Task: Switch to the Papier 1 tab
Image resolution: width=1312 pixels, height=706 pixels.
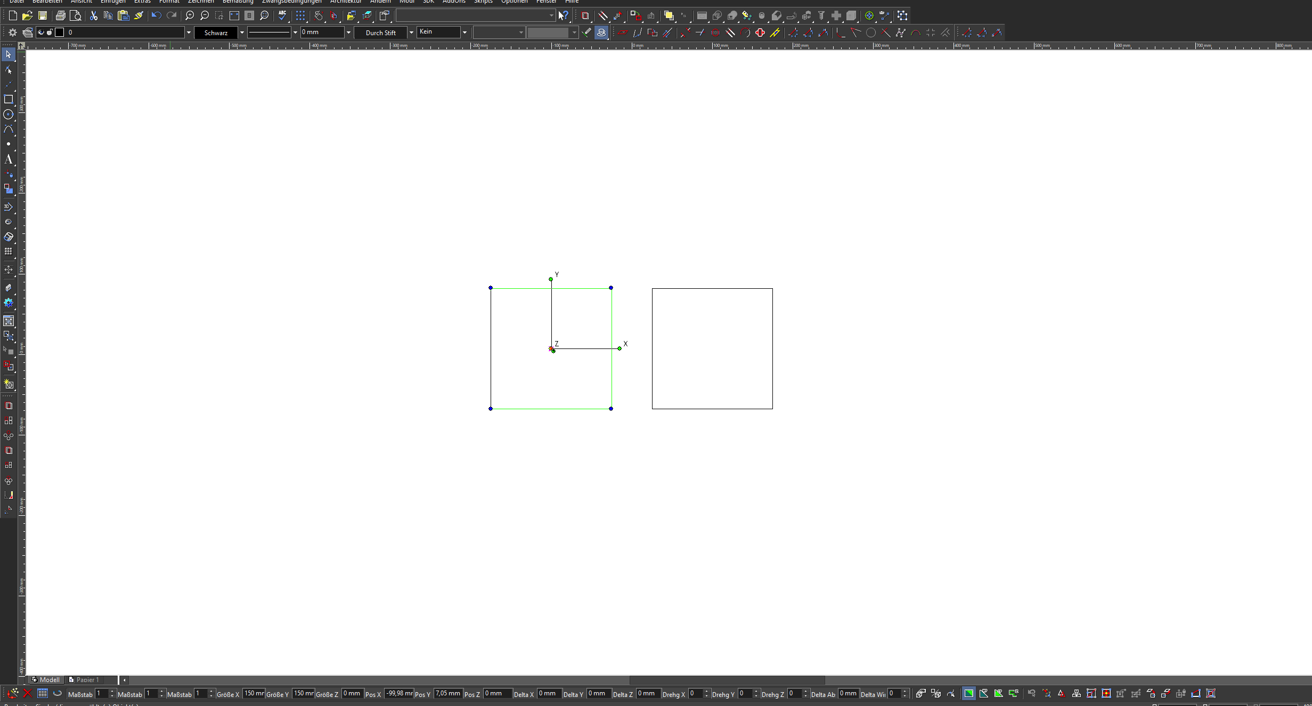Action: [x=84, y=679]
